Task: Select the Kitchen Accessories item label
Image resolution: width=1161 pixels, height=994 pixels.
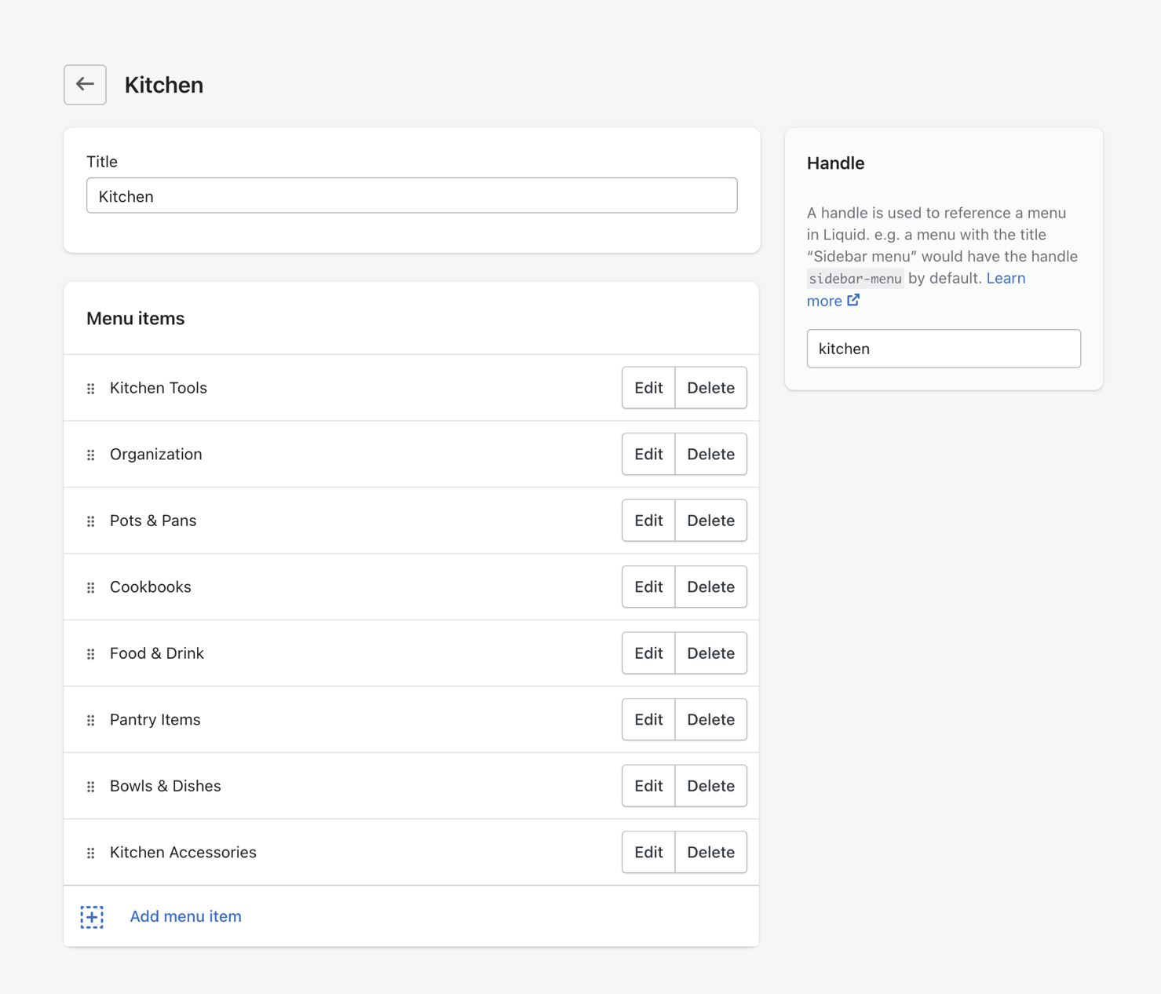Action: click(183, 852)
